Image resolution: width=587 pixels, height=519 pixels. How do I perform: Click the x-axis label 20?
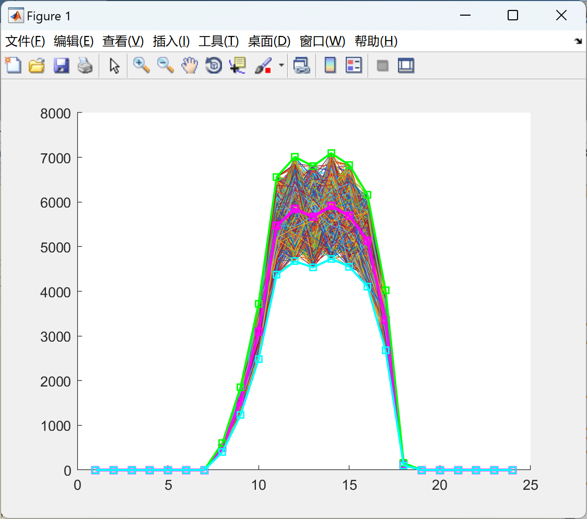(x=440, y=485)
